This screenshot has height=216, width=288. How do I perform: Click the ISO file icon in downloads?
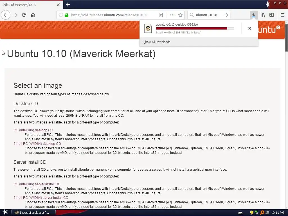click(x=148, y=28)
